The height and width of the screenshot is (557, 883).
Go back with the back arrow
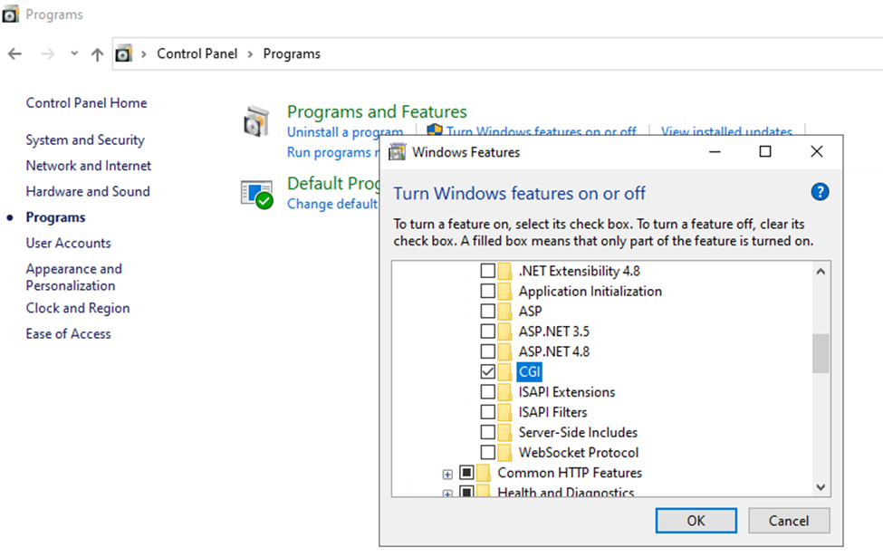tap(14, 54)
